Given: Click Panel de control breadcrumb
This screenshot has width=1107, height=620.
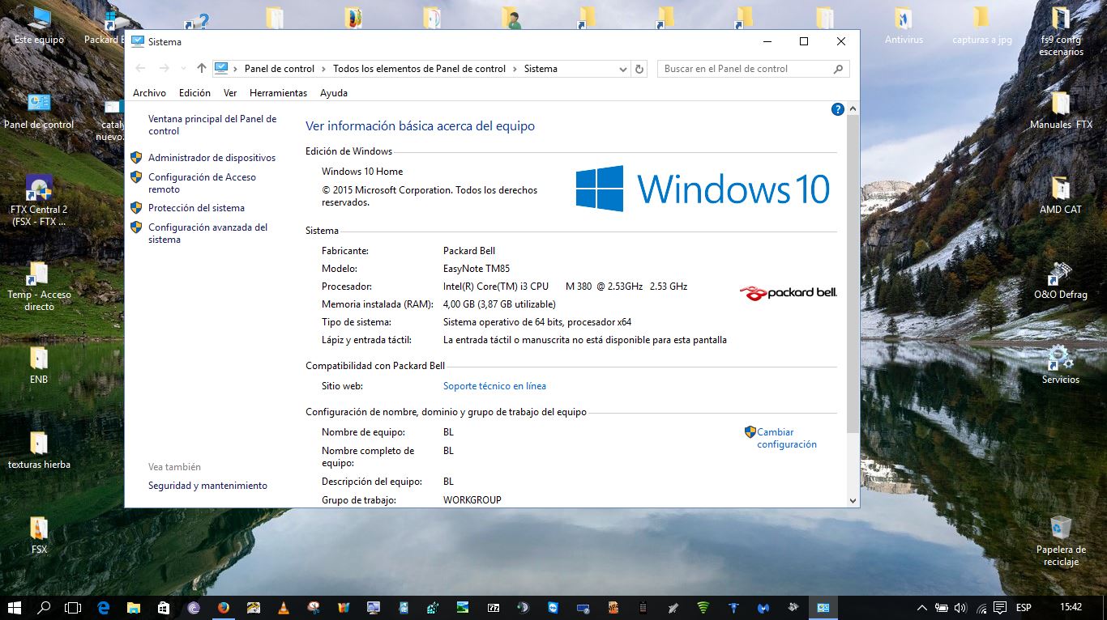Looking at the screenshot, I should 280,69.
